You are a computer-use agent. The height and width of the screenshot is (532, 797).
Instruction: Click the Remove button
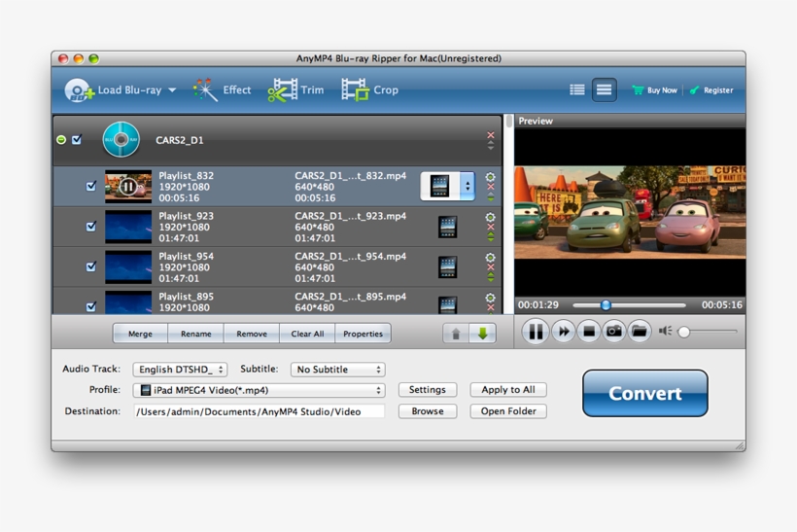coord(252,334)
